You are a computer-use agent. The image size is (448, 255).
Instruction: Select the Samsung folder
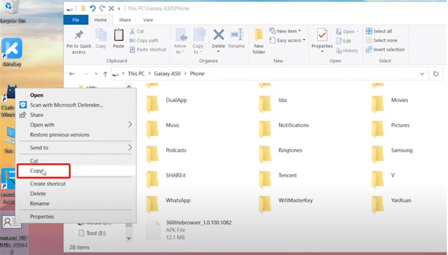(x=393, y=154)
